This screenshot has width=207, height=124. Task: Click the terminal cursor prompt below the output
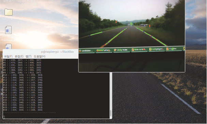(4, 117)
